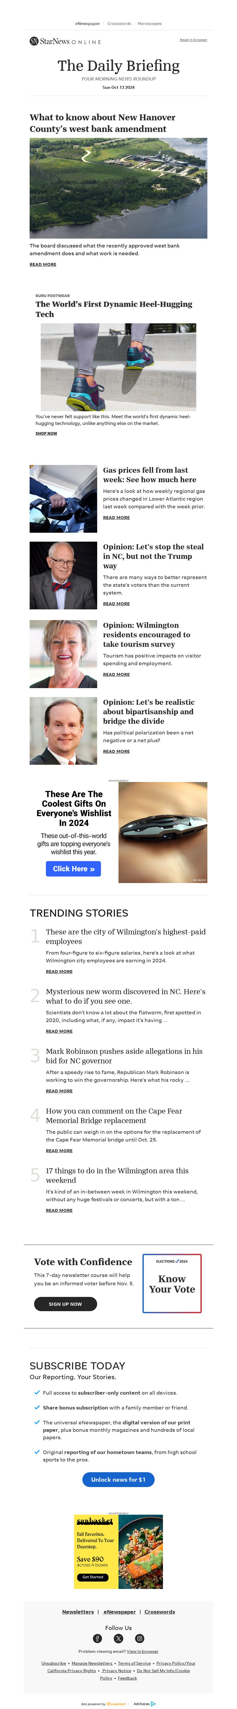Open the Facebook follow icon
Image resolution: width=237 pixels, height=1709 pixels.
[x=97, y=1638]
